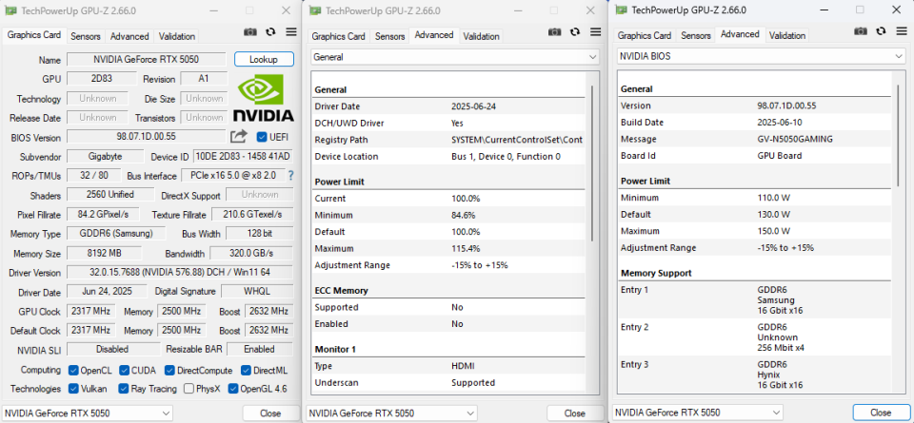
Task: Toggle the Ray Tracing checkbox
Action: (x=123, y=388)
